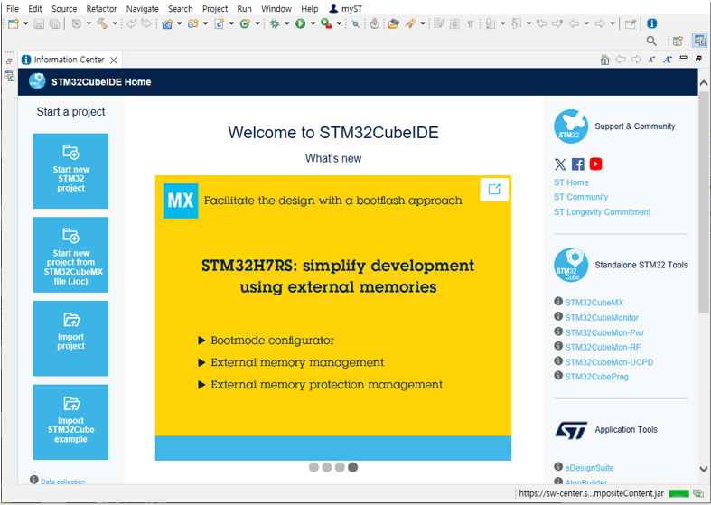
Task: Click the enlarge font size icon
Action: (x=668, y=60)
